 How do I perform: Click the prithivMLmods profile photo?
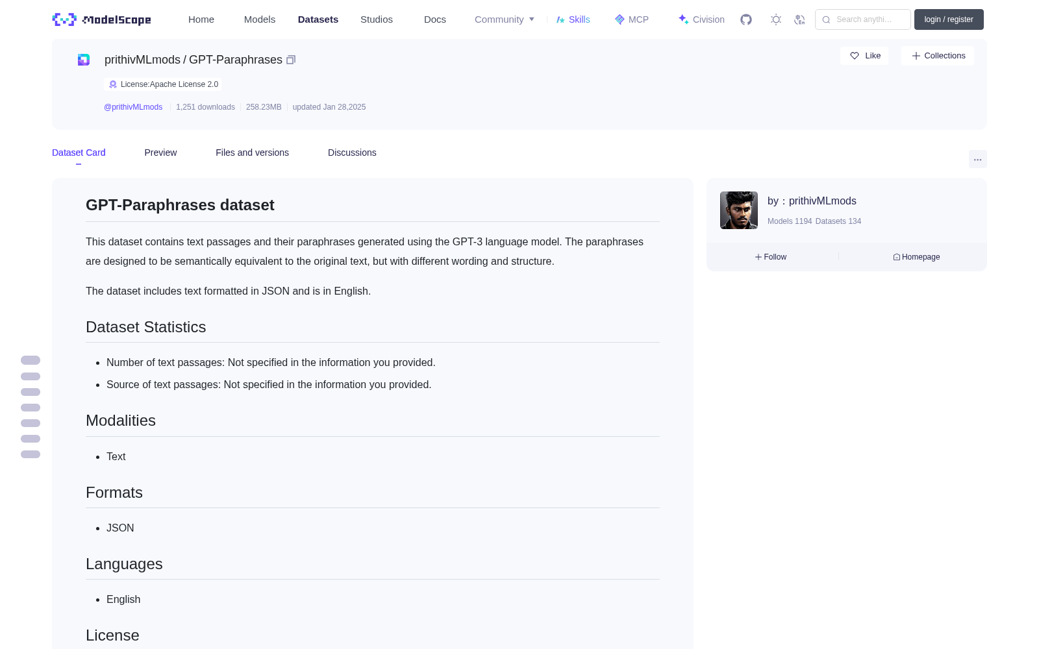click(739, 210)
